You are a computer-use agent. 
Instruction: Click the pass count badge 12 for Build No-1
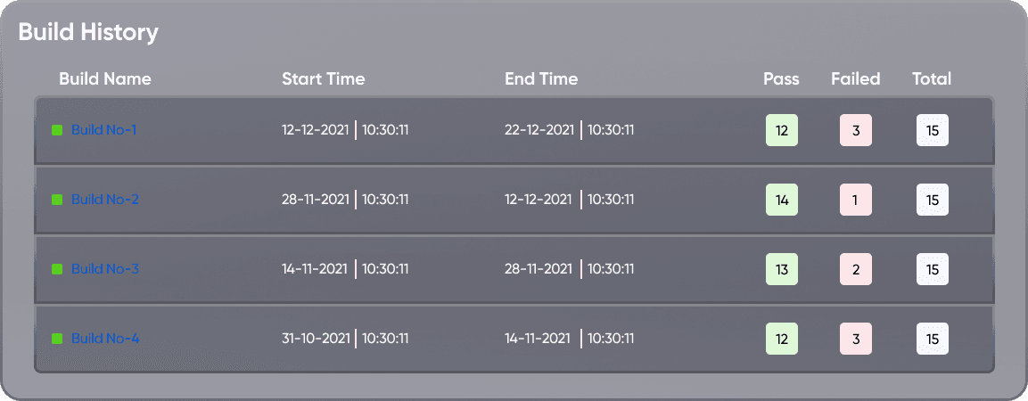(x=782, y=130)
